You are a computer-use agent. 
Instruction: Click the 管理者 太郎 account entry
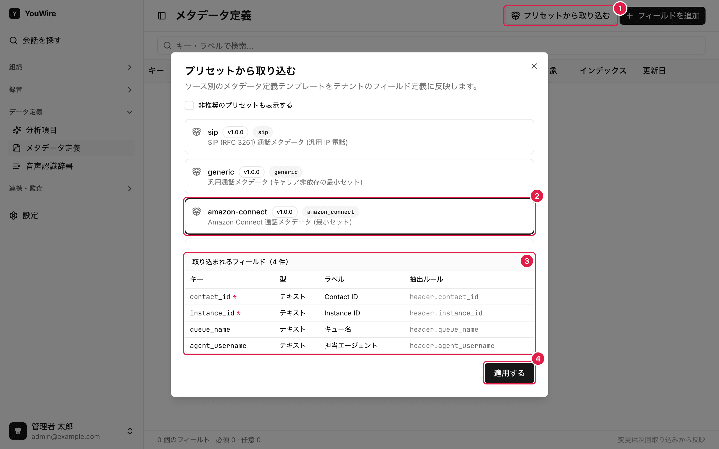(71, 431)
